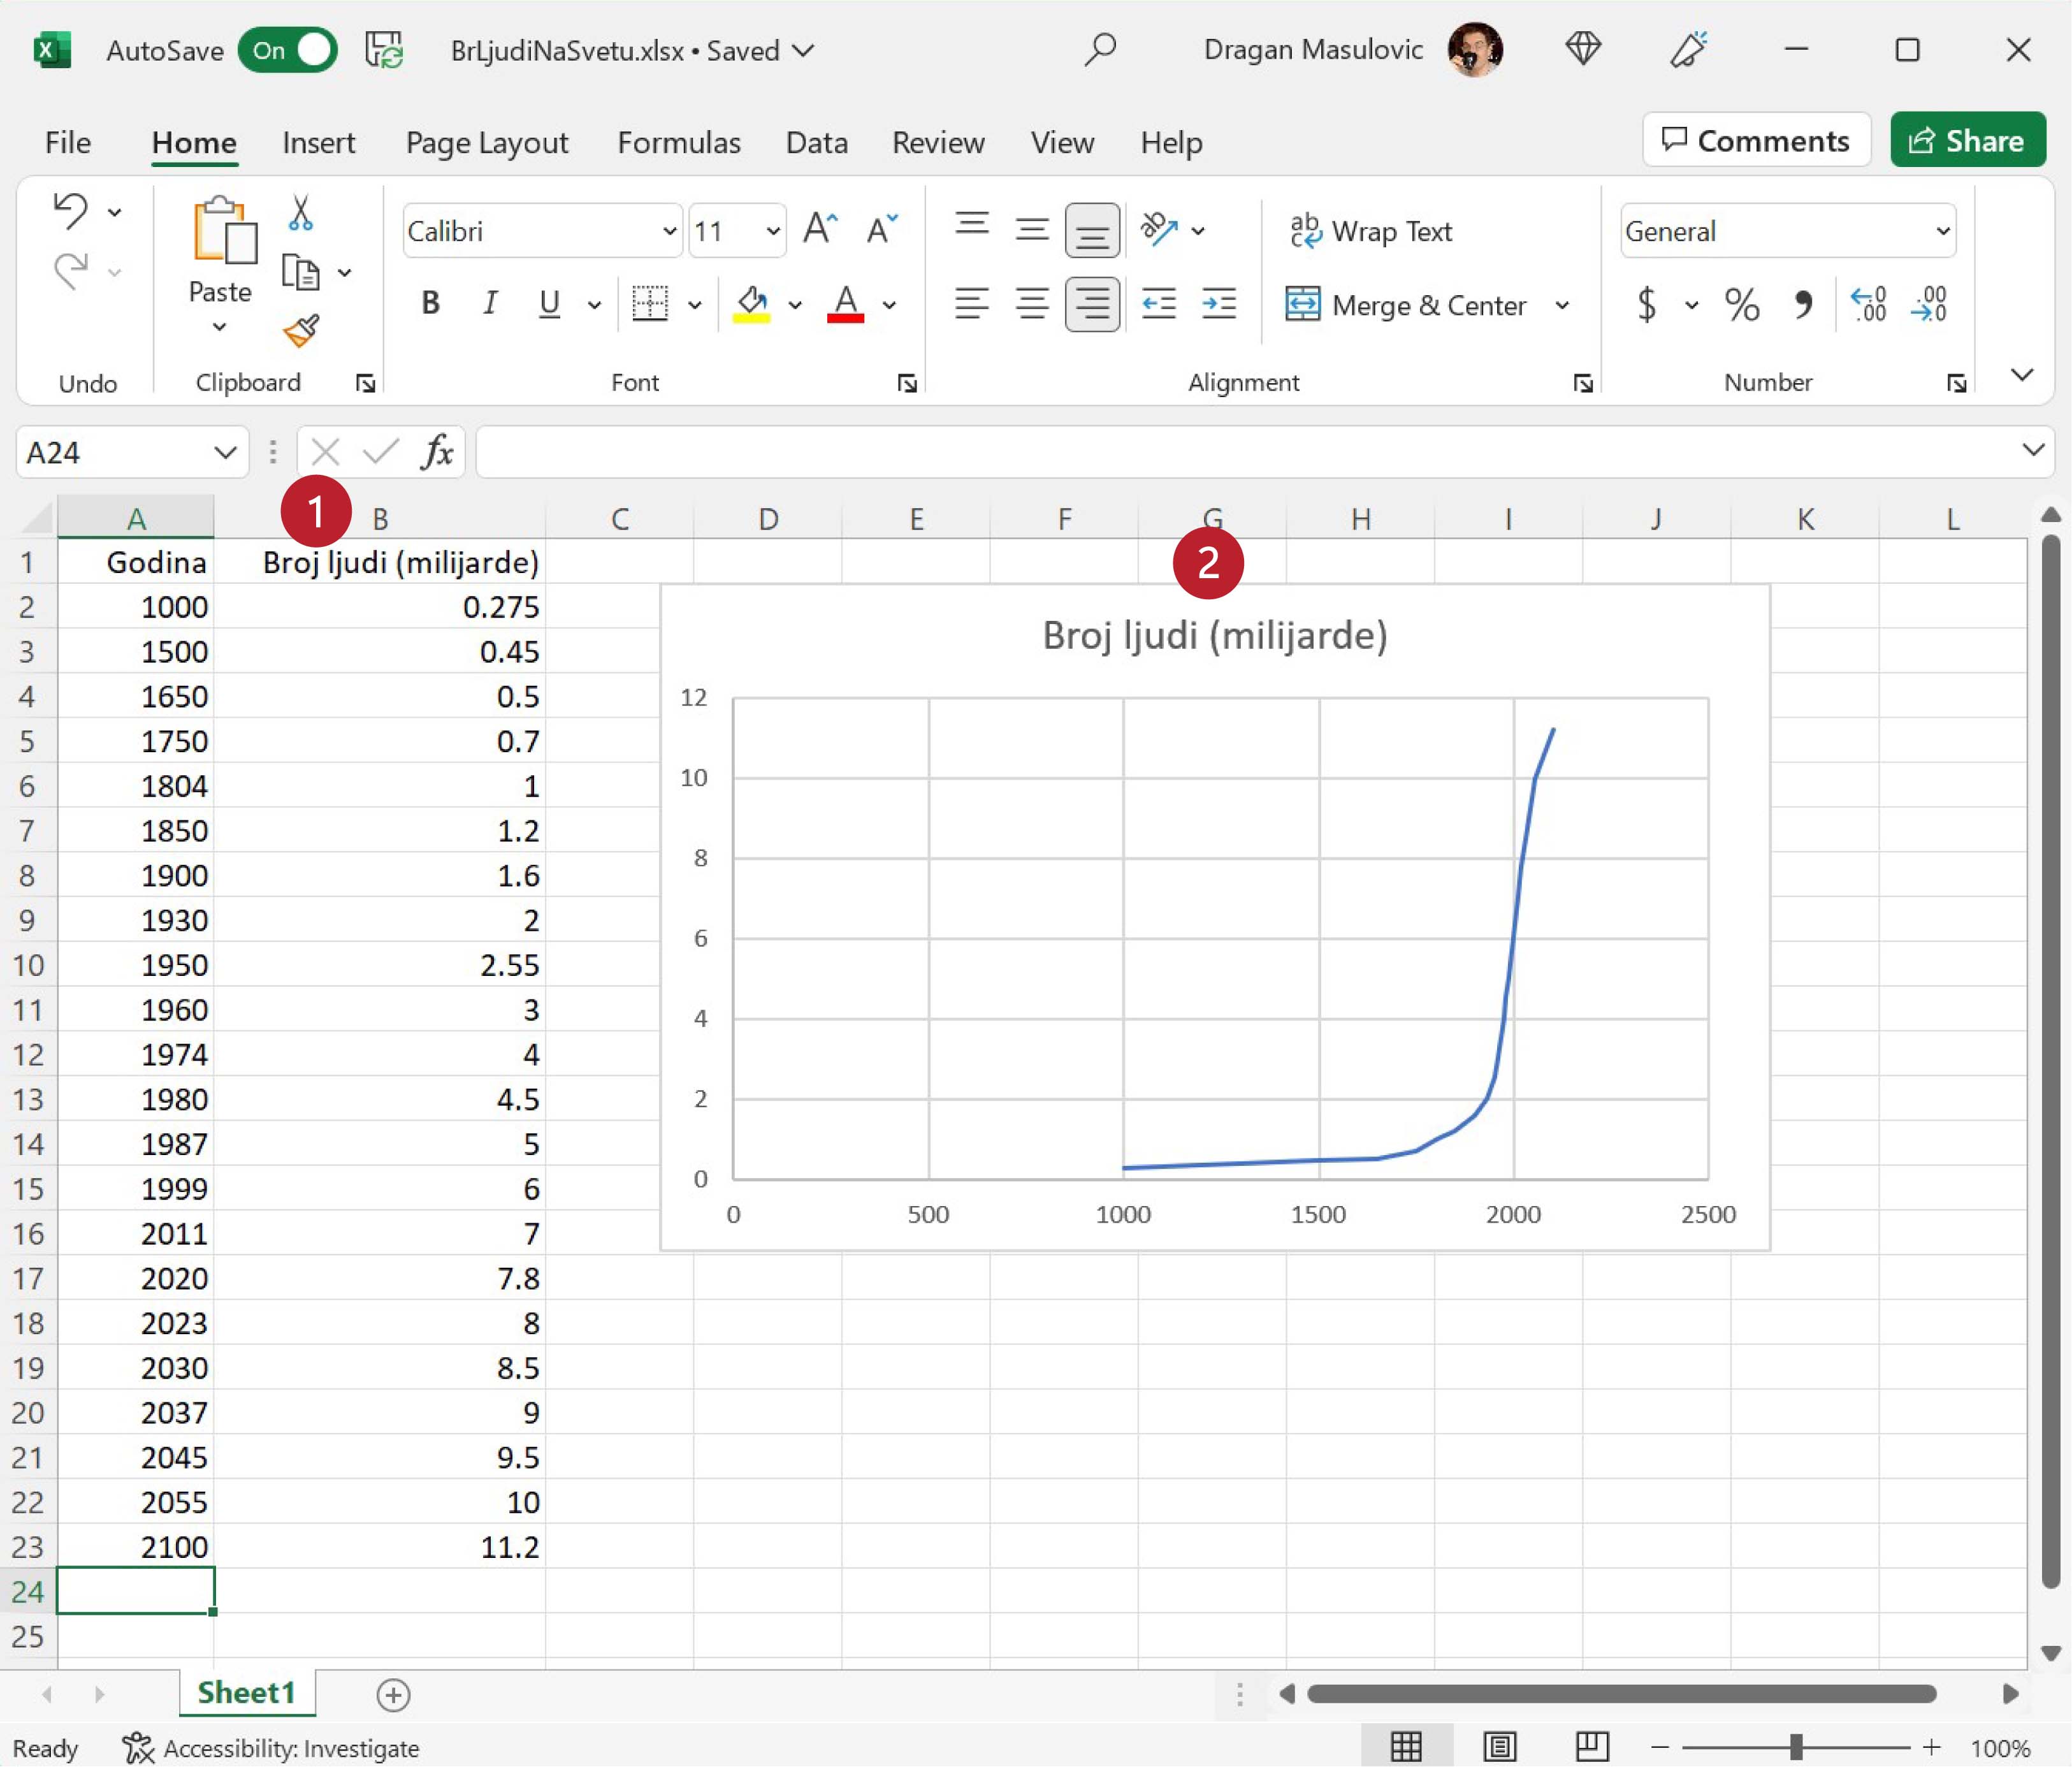The width and height of the screenshot is (2072, 1767).
Task: Toggle the AutoSave switch off
Action: [x=288, y=50]
